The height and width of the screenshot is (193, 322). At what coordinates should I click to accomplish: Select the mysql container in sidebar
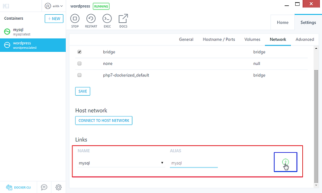pyautogui.click(x=33, y=32)
